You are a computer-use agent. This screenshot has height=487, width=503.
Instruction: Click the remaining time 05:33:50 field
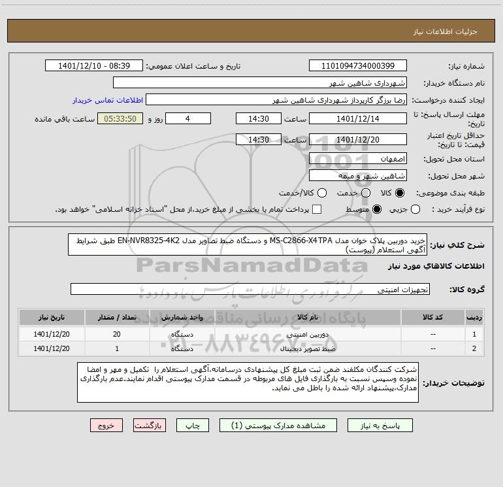[120, 118]
